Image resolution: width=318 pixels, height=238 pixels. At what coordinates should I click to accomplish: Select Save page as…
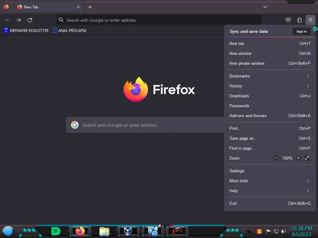(270, 139)
